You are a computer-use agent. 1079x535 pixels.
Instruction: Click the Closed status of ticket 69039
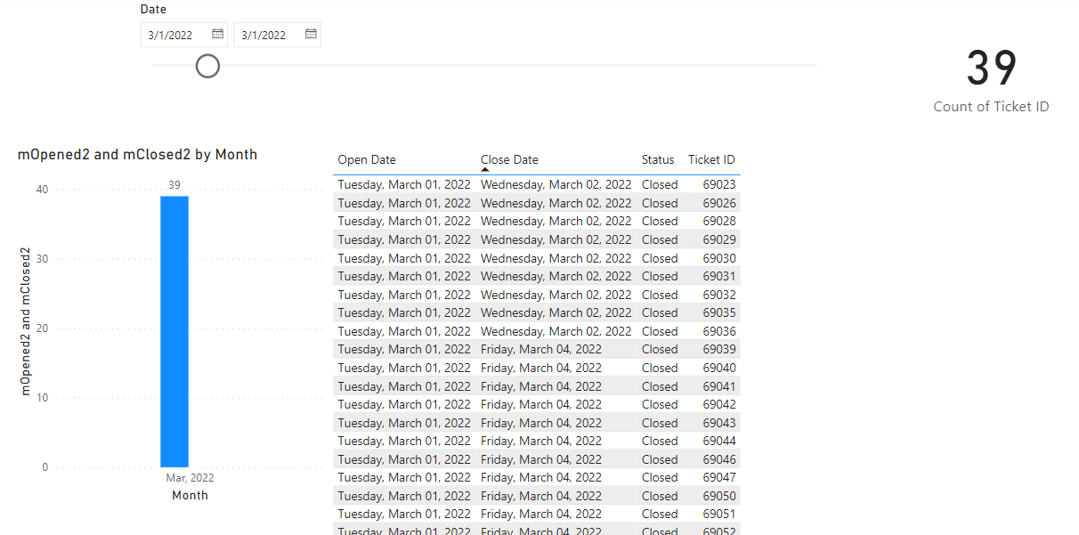tap(660, 349)
